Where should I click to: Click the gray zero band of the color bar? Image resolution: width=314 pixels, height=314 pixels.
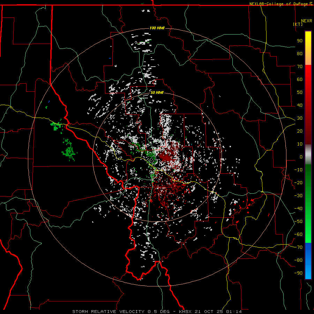pyautogui.click(x=308, y=155)
